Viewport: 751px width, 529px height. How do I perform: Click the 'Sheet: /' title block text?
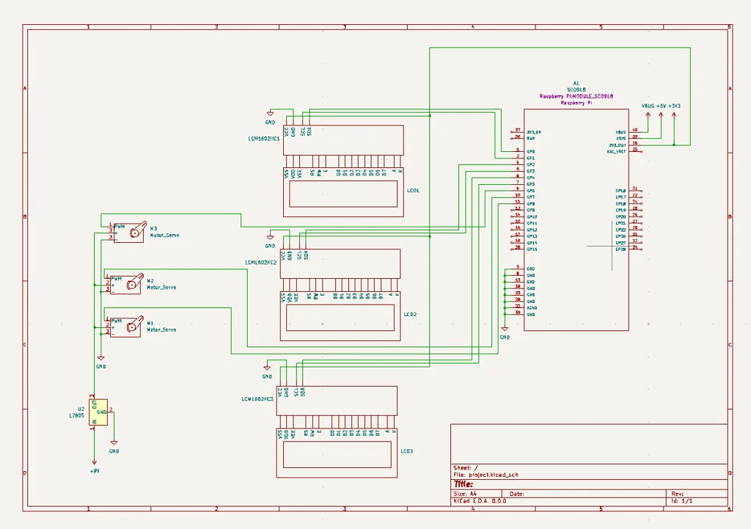(x=465, y=467)
